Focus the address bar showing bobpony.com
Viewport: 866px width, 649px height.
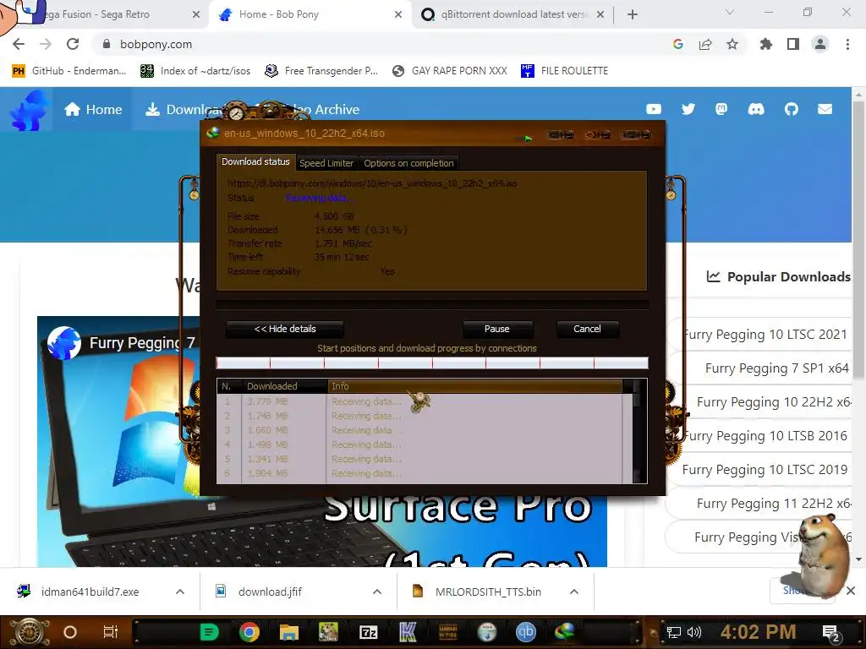pos(381,44)
